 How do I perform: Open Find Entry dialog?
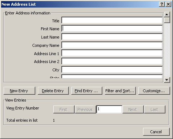pyautogui.click(x=86, y=91)
